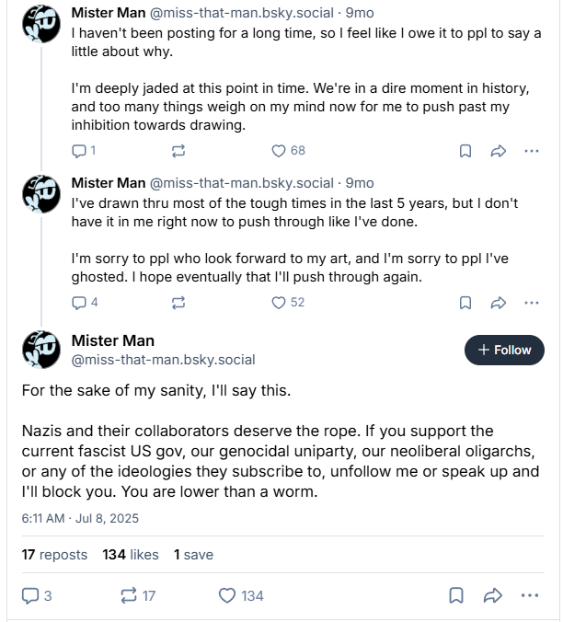Save the second post with bookmark icon
The width and height of the screenshot is (563, 622).
[465, 302]
